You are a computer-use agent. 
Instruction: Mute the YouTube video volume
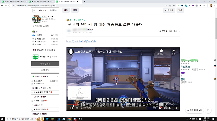click(x=77, y=108)
